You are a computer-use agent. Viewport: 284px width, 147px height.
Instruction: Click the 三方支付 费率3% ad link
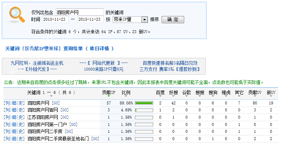pyautogui.click(x=169, y=69)
